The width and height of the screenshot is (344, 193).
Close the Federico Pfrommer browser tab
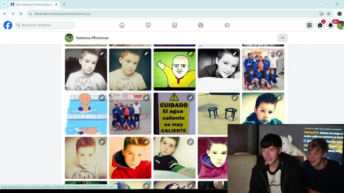click(56, 5)
